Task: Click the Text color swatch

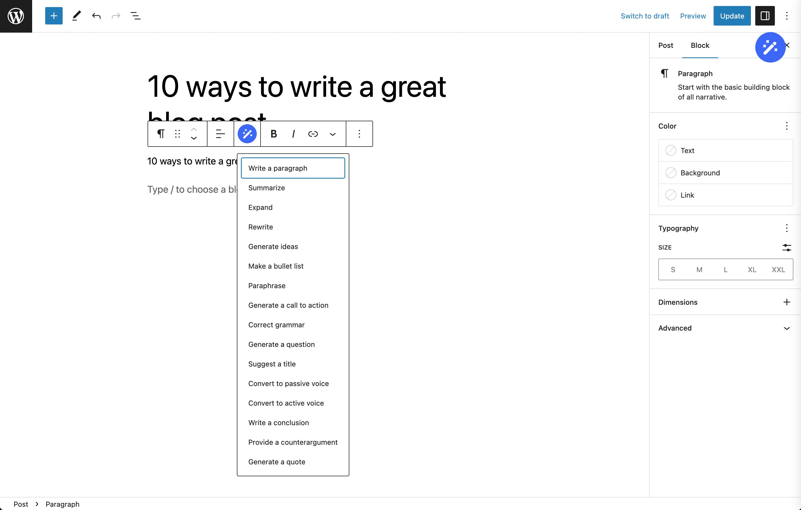Action: (671, 150)
